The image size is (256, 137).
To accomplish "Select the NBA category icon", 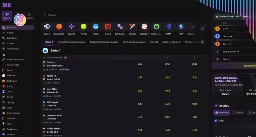I will [x=181, y=27].
